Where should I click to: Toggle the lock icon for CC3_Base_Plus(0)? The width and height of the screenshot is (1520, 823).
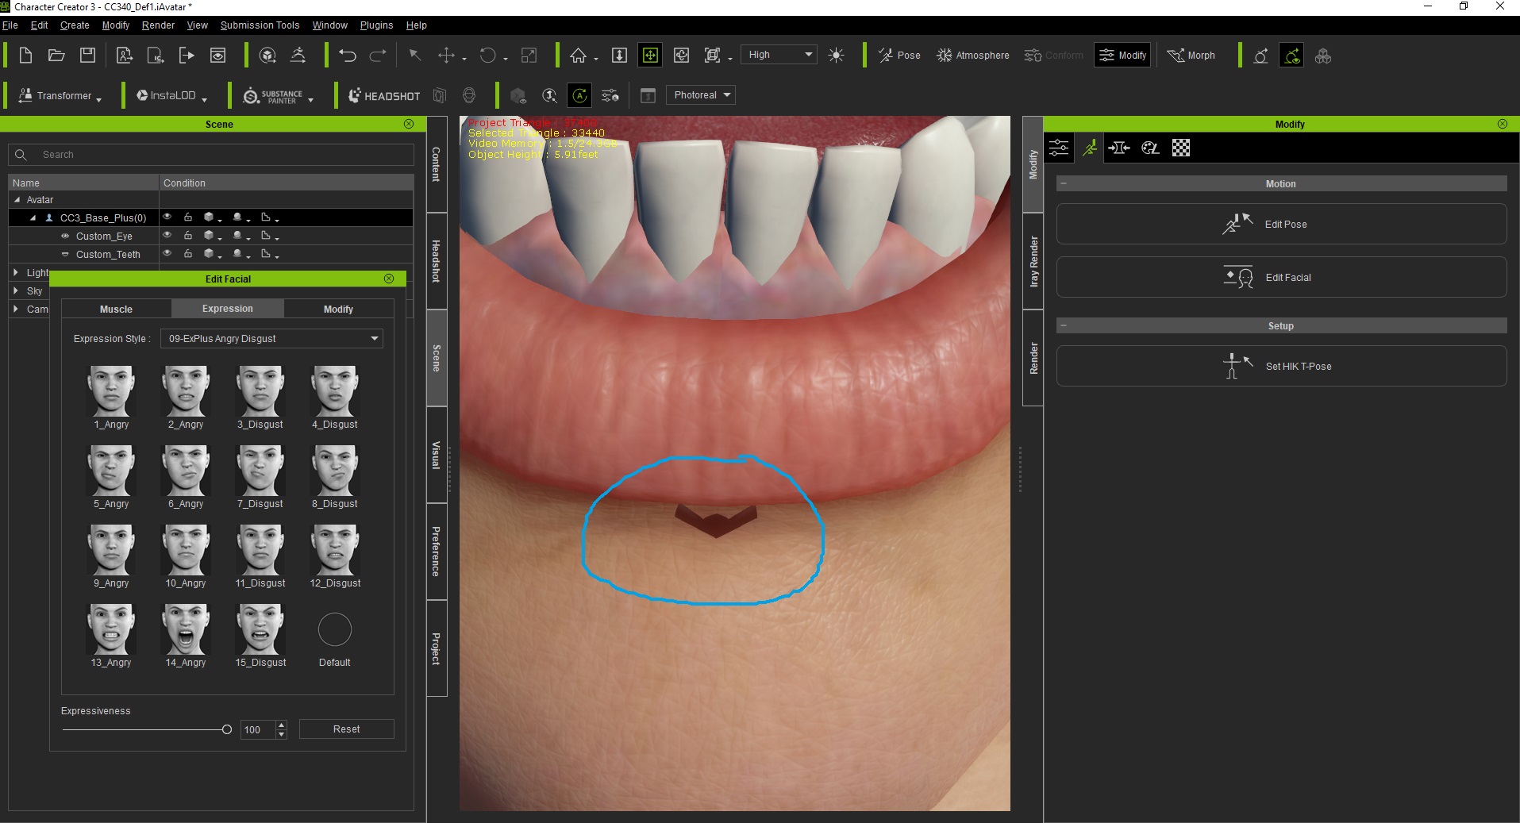coord(188,217)
